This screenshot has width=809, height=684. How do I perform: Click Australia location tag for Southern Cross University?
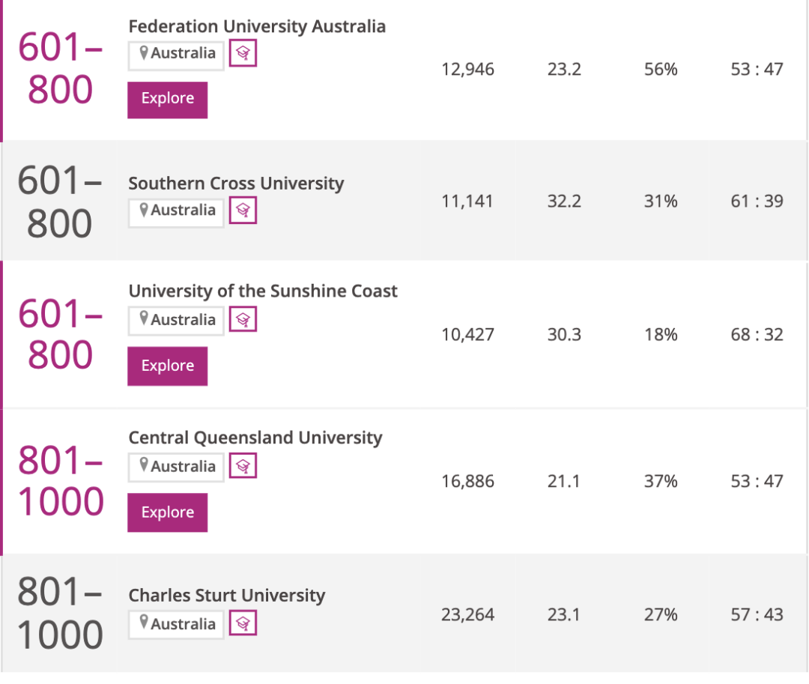[176, 211]
